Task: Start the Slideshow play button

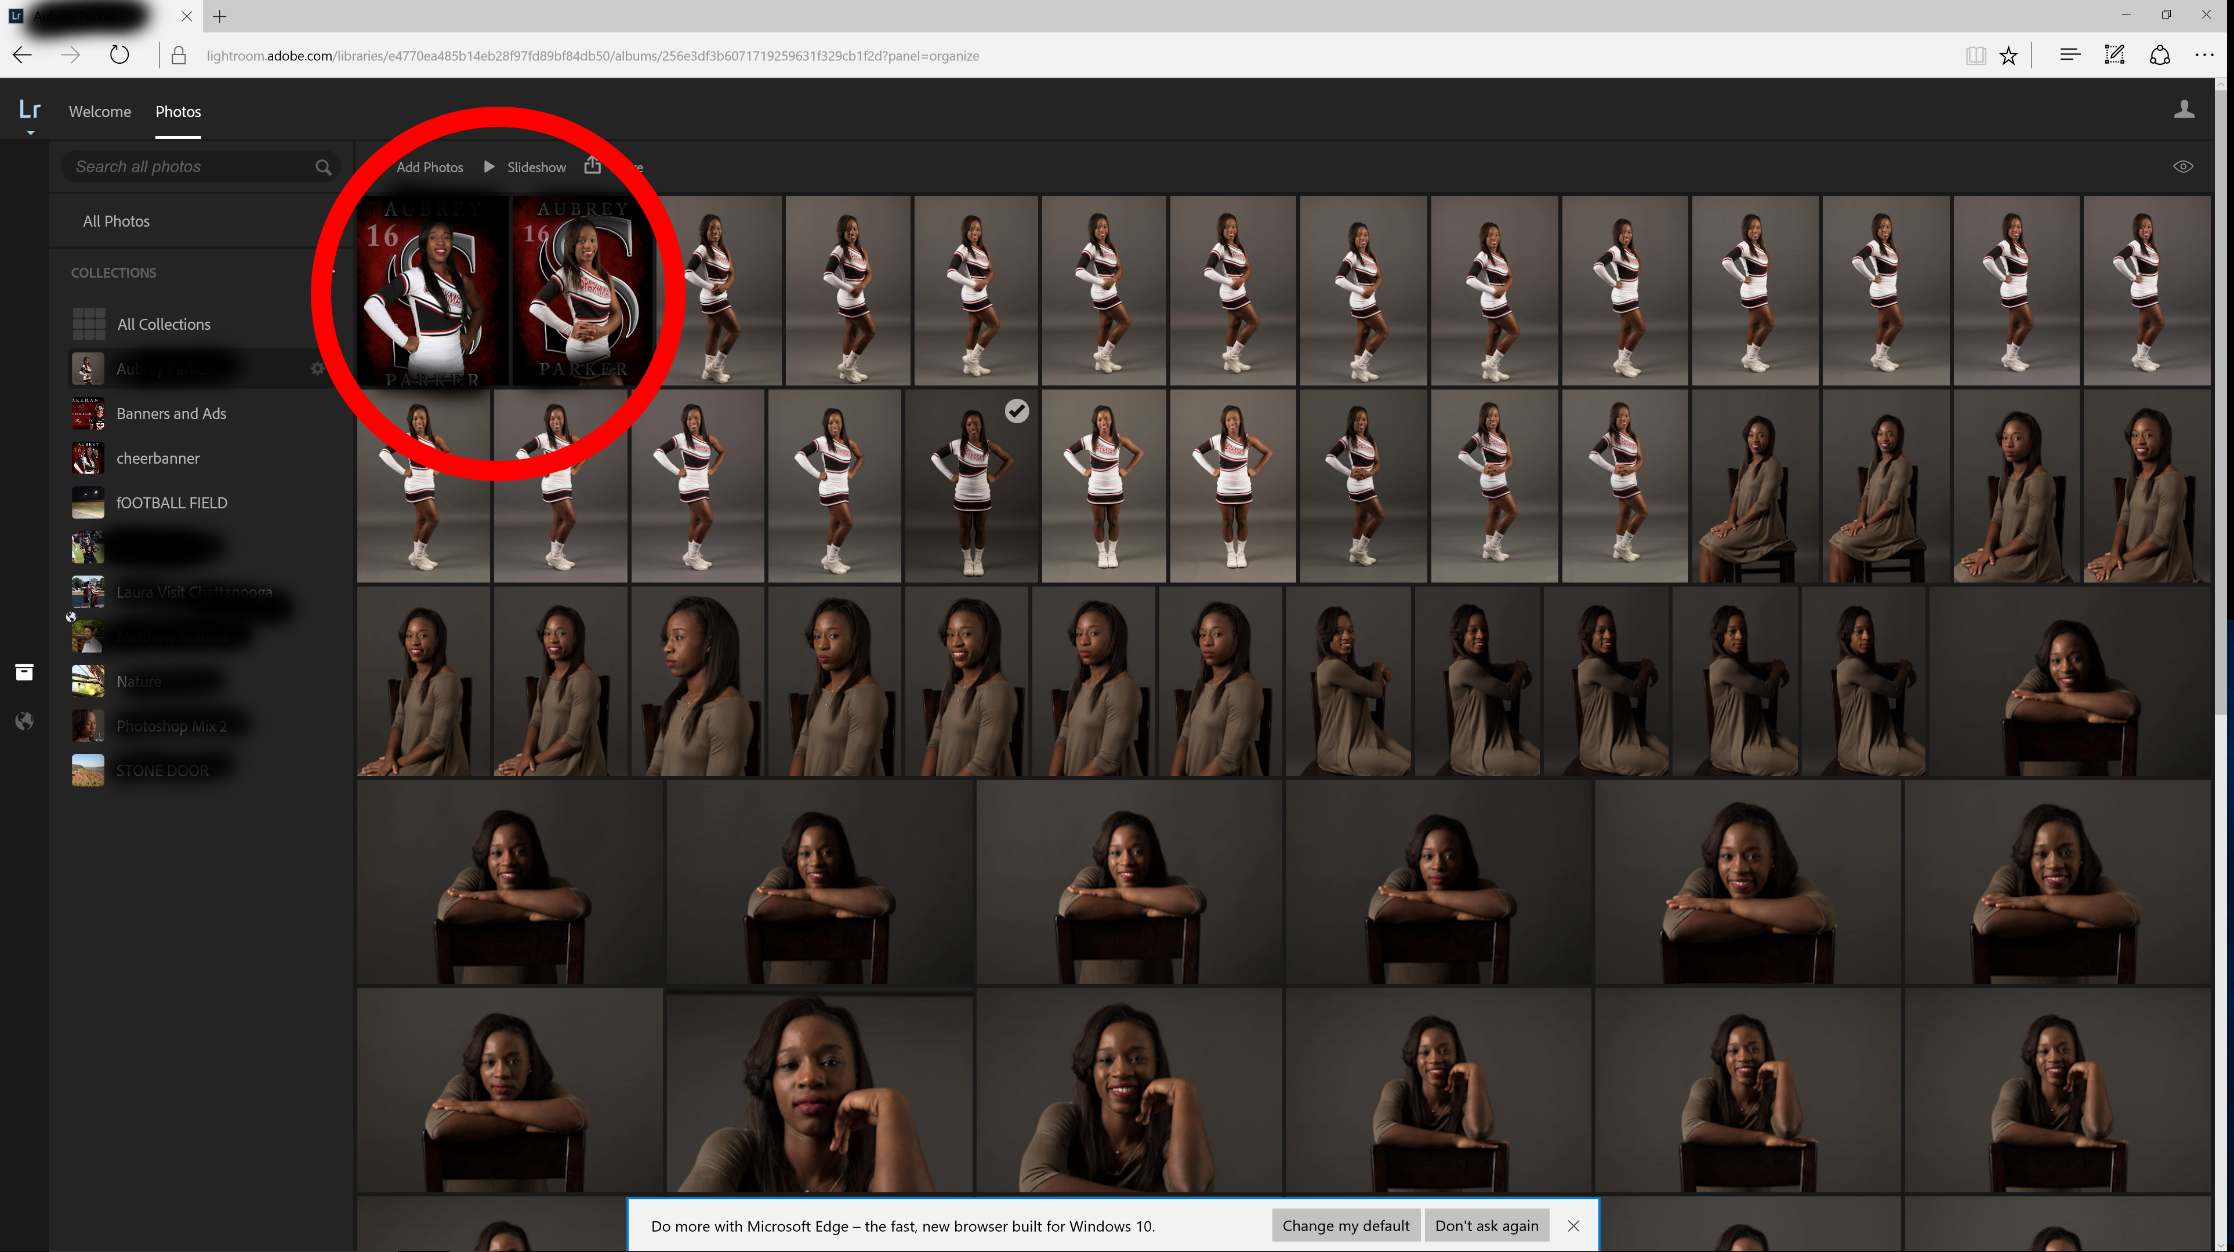Action: pos(489,166)
